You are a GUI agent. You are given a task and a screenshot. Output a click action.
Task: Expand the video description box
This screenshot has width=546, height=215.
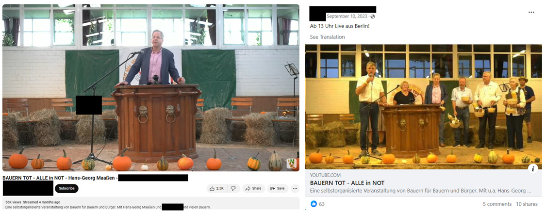pyautogui.click(x=151, y=204)
